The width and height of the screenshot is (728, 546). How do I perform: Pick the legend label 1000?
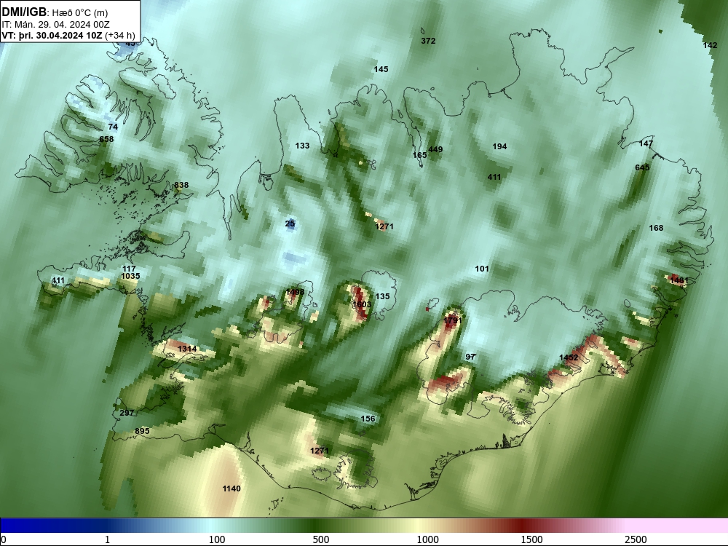(427, 539)
